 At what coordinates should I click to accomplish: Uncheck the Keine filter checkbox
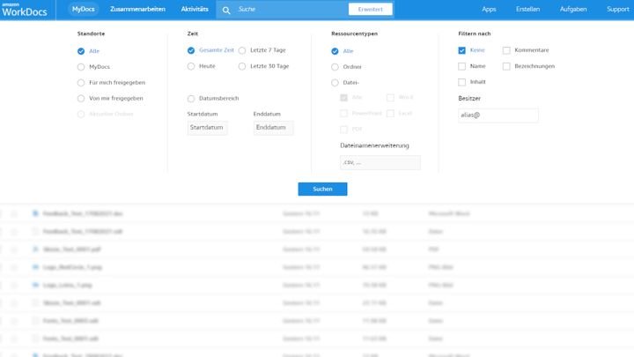pyautogui.click(x=462, y=51)
